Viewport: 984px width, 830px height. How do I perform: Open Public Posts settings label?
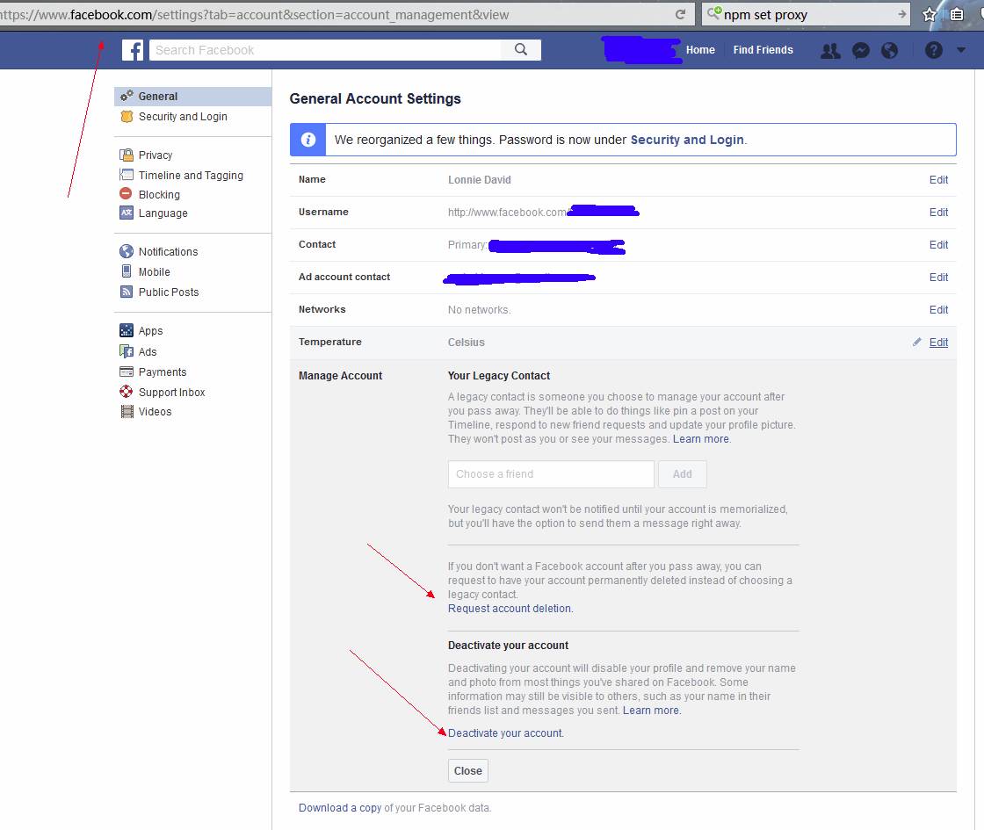(169, 292)
